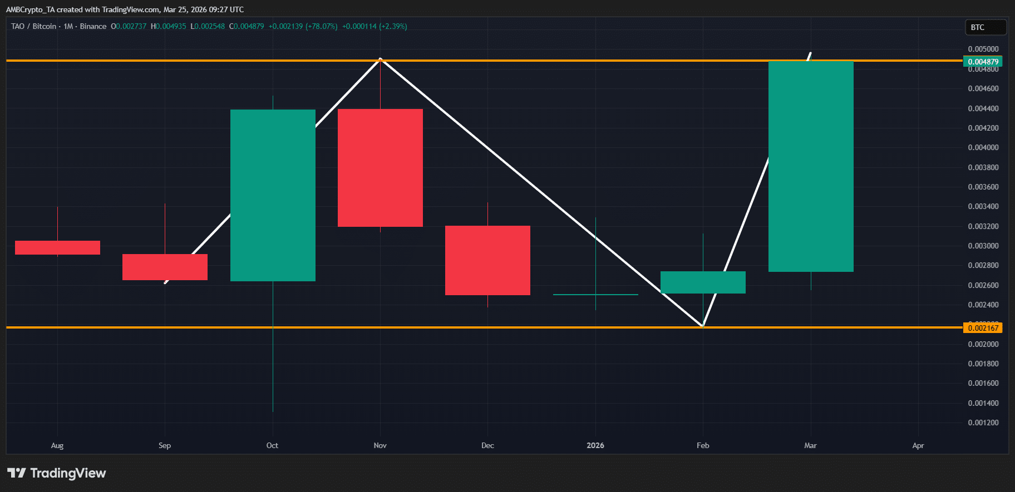Select the red November candle body

(x=380, y=167)
